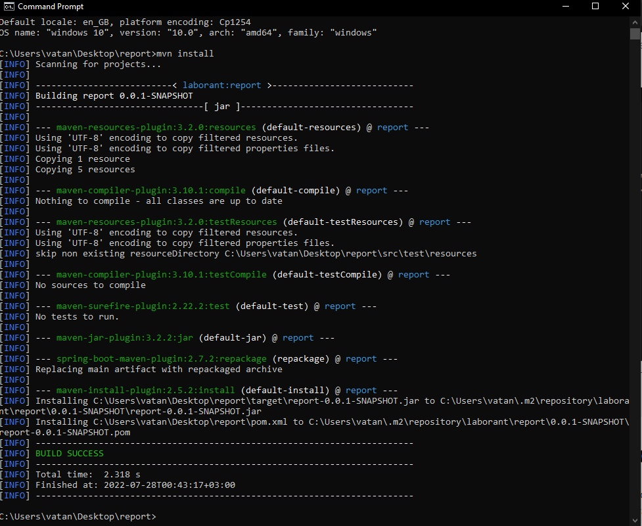Viewport: 642px width, 526px height.
Task: Click 'maven-resources-plugin:3.2.0:resources' text
Action: (156, 128)
